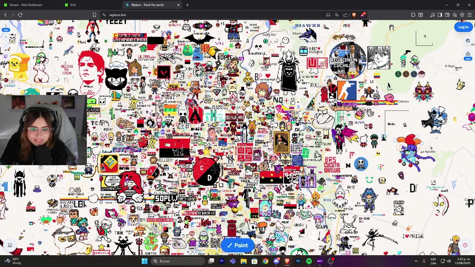Image resolution: width=475 pixels, height=267 pixels.
Task: Open Microsoft Teams in taskbar
Action: (233, 261)
